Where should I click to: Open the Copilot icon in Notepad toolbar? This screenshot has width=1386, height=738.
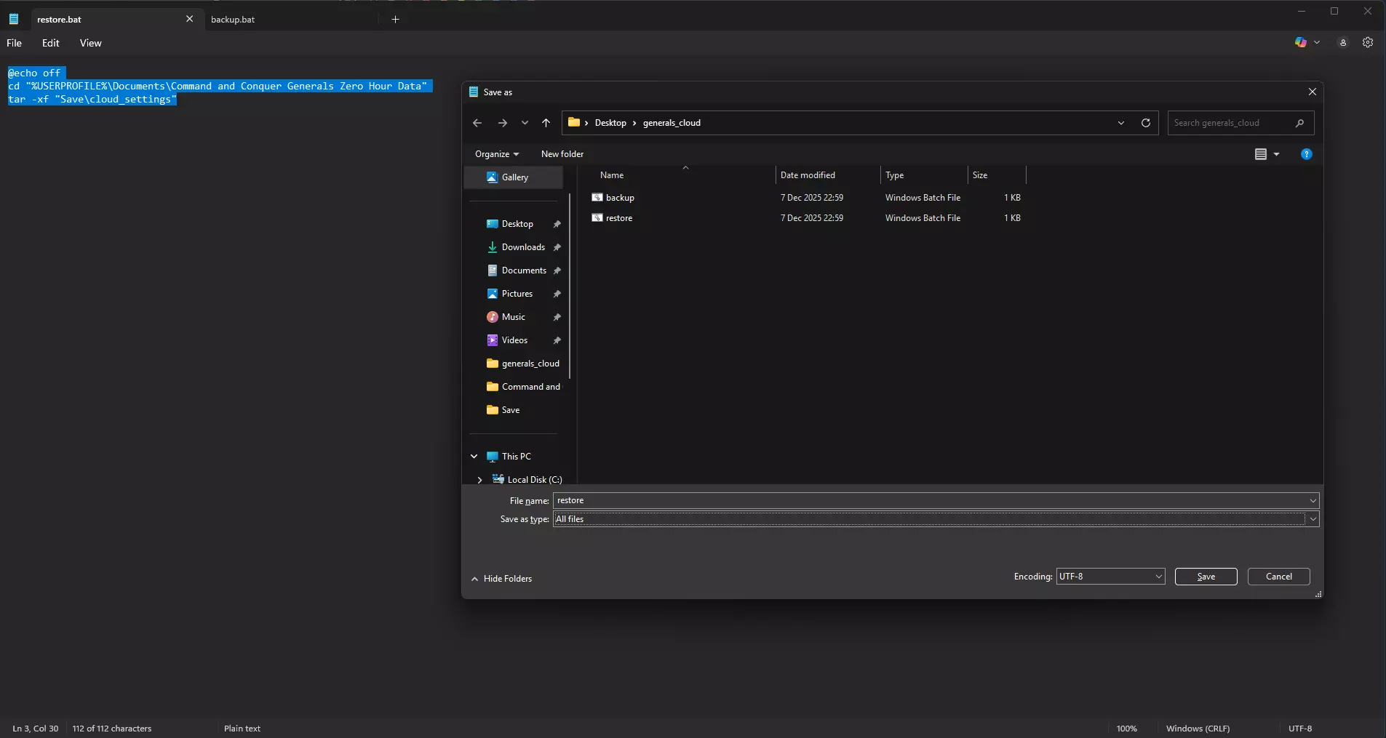(x=1301, y=43)
